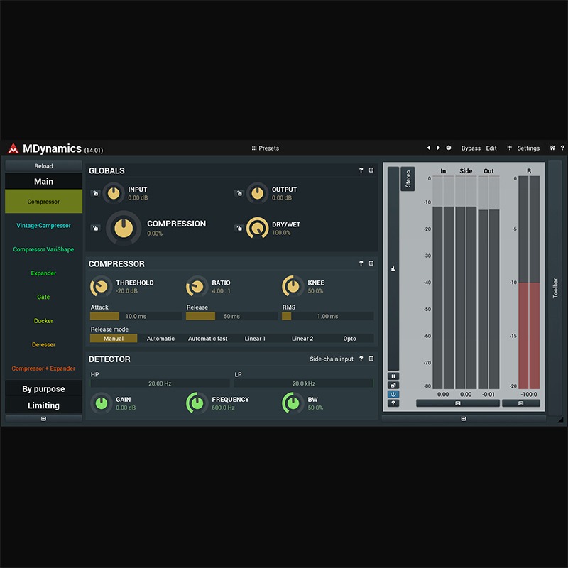Image resolution: width=568 pixels, height=568 pixels.
Task: Select Linear 1 release mode
Action: click(255, 339)
